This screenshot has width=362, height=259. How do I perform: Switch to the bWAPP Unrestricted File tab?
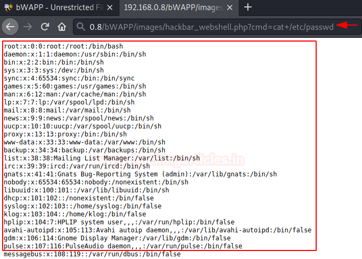pyautogui.click(x=60, y=7)
